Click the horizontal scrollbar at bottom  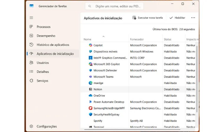(x=132, y=130)
